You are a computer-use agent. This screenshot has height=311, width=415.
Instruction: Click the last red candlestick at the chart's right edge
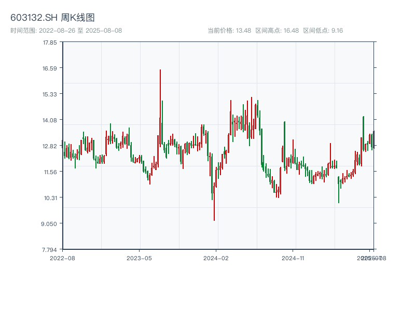(x=374, y=139)
